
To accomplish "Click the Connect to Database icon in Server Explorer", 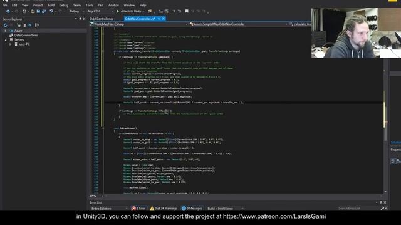I will coord(19,25).
